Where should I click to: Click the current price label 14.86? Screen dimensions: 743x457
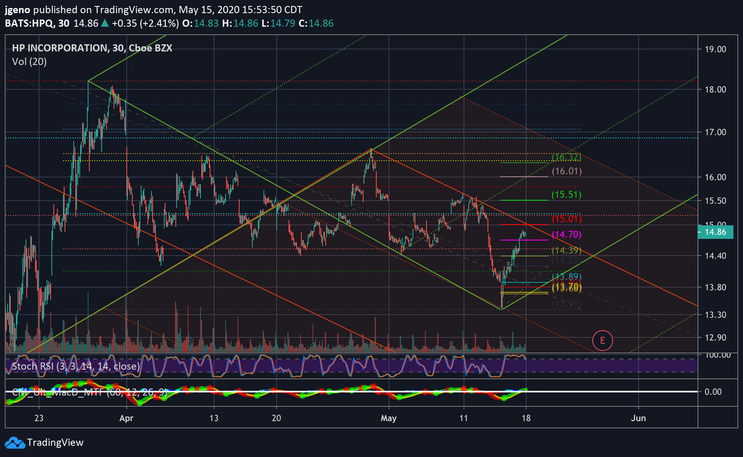pyautogui.click(x=715, y=232)
